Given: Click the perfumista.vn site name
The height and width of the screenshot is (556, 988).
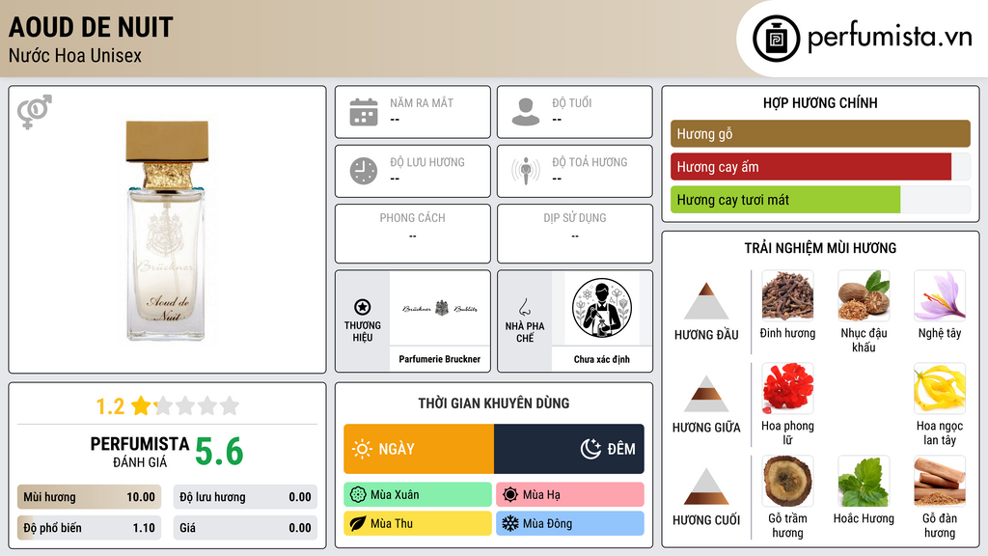Looking at the screenshot, I should click(890, 37).
